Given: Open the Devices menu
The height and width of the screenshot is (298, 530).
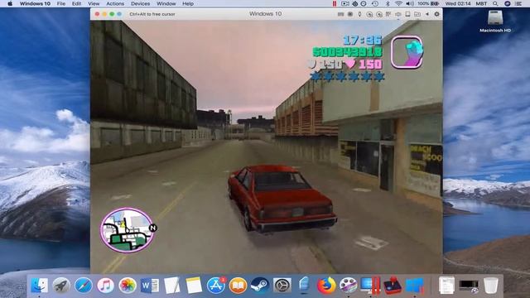Looking at the screenshot, I should pyautogui.click(x=140, y=3).
